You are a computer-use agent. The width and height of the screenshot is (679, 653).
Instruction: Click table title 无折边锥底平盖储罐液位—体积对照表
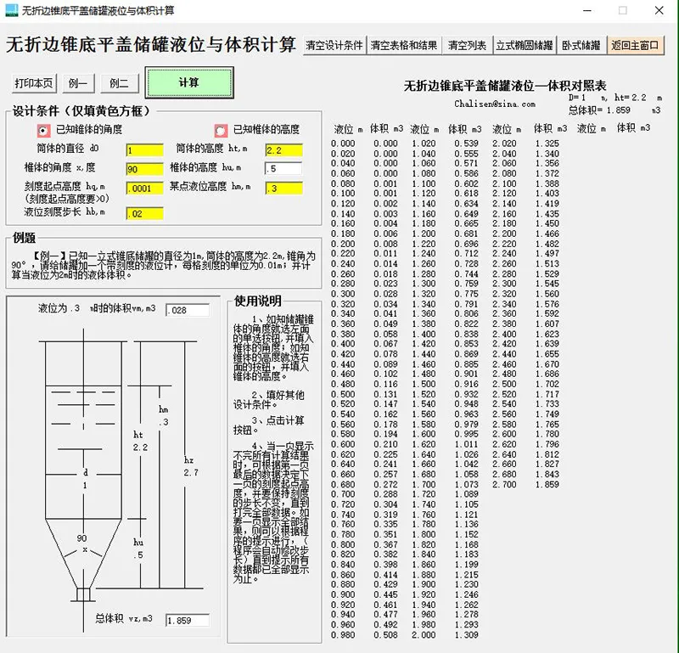(505, 86)
